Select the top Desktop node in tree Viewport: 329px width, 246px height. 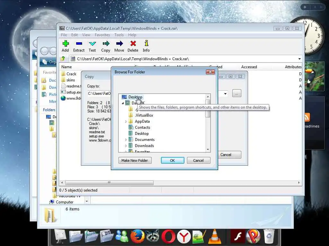click(135, 97)
